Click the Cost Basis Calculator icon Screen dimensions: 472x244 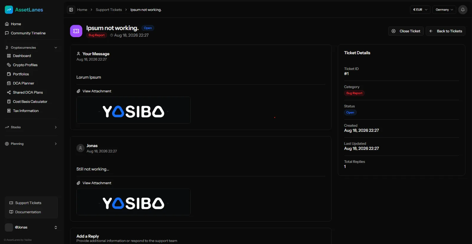pyautogui.click(x=9, y=101)
